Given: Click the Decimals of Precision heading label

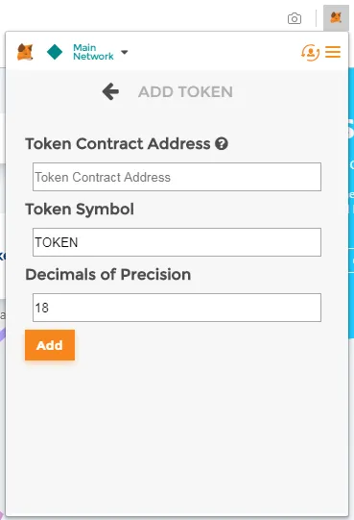Looking at the screenshot, I should coord(108,275).
